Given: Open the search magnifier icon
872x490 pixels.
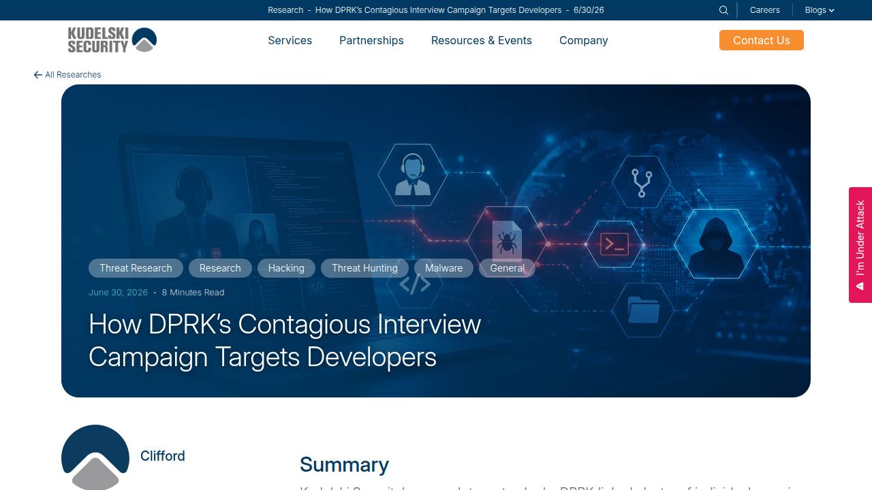Looking at the screenshot, I should 723,10.
